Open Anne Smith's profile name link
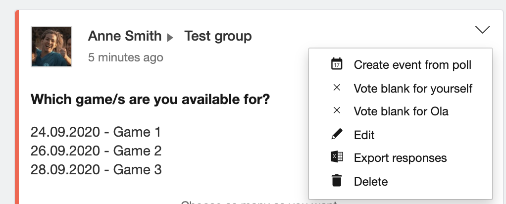The width and height of the screenshot is (506, 204). pos(125,36)
